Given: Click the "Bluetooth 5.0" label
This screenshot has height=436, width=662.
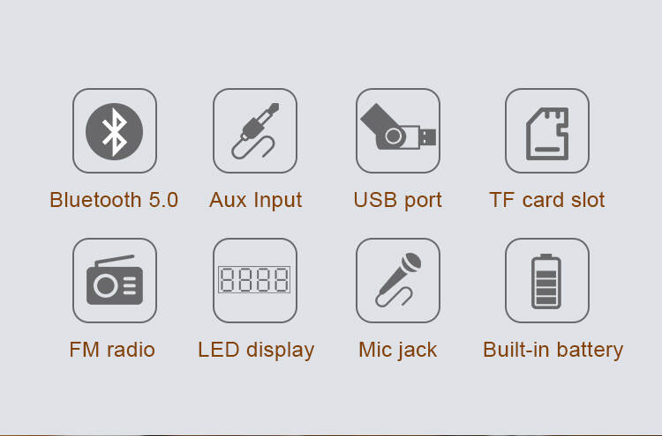Looking at the screenshot, I should (114, 200).
